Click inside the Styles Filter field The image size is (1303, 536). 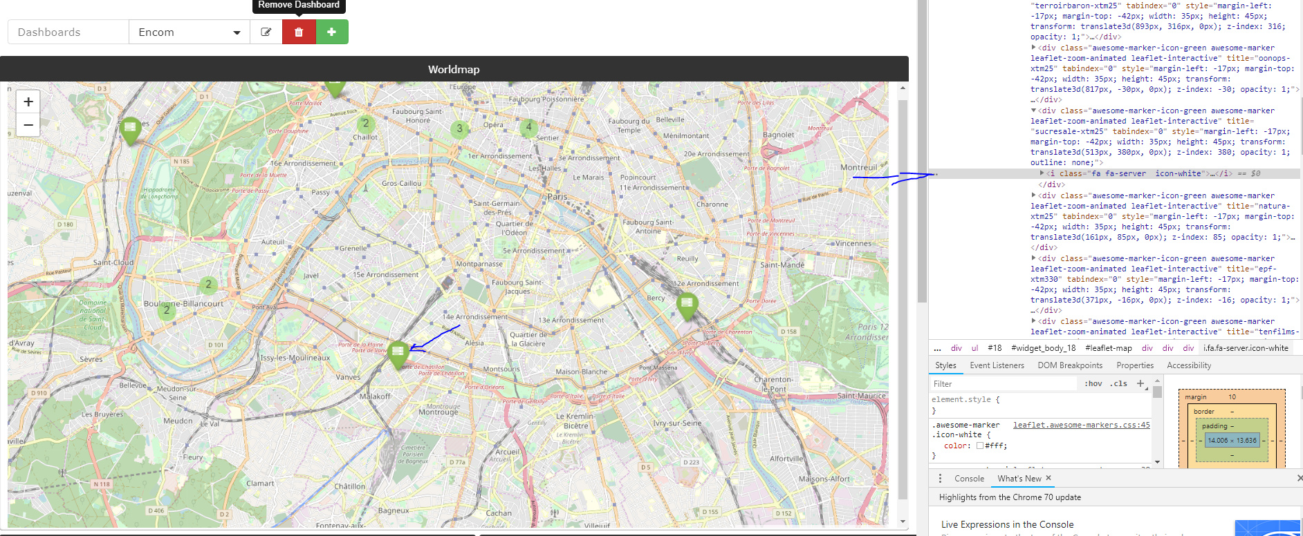(1003, 383)
